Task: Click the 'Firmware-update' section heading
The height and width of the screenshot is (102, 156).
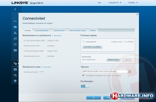Action: click(89, 36)
